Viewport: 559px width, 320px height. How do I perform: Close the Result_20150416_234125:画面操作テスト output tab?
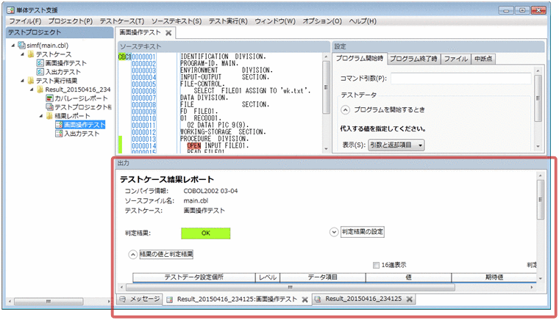click(305, 299)
